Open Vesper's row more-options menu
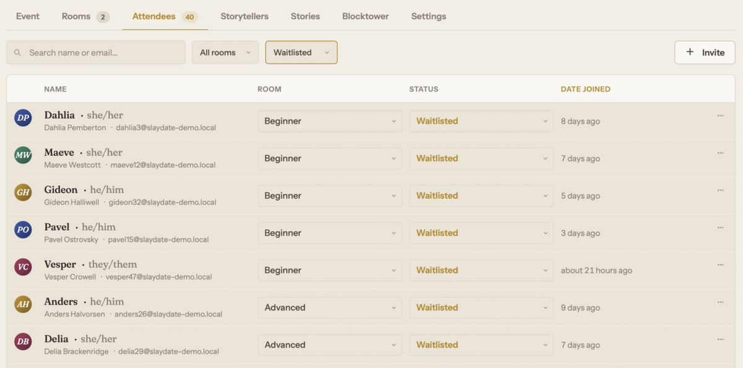Image resolution: width=743 pixels, height=368 pixels. point(720,265)
